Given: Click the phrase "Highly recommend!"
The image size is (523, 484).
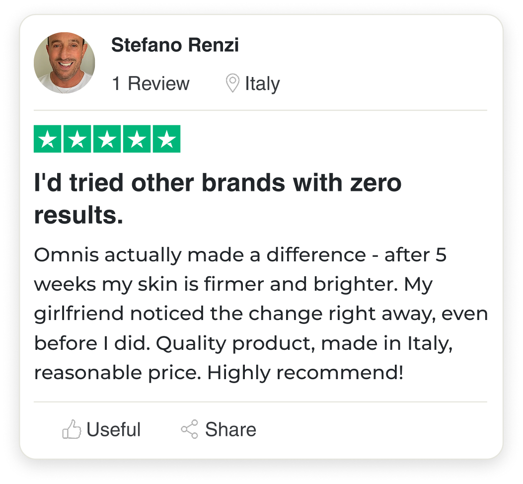Looking at the screenshot, I should (305, 372).
